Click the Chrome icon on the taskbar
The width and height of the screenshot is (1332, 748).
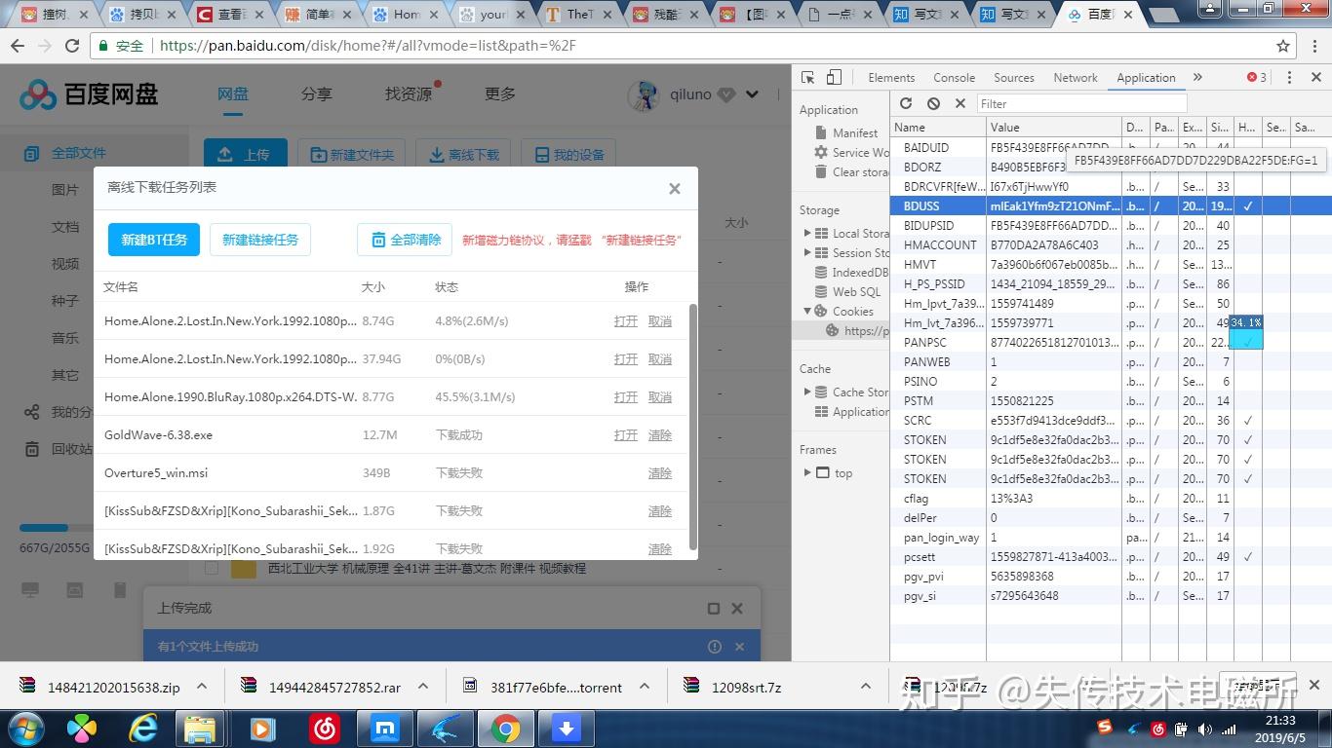click(505, 729)
